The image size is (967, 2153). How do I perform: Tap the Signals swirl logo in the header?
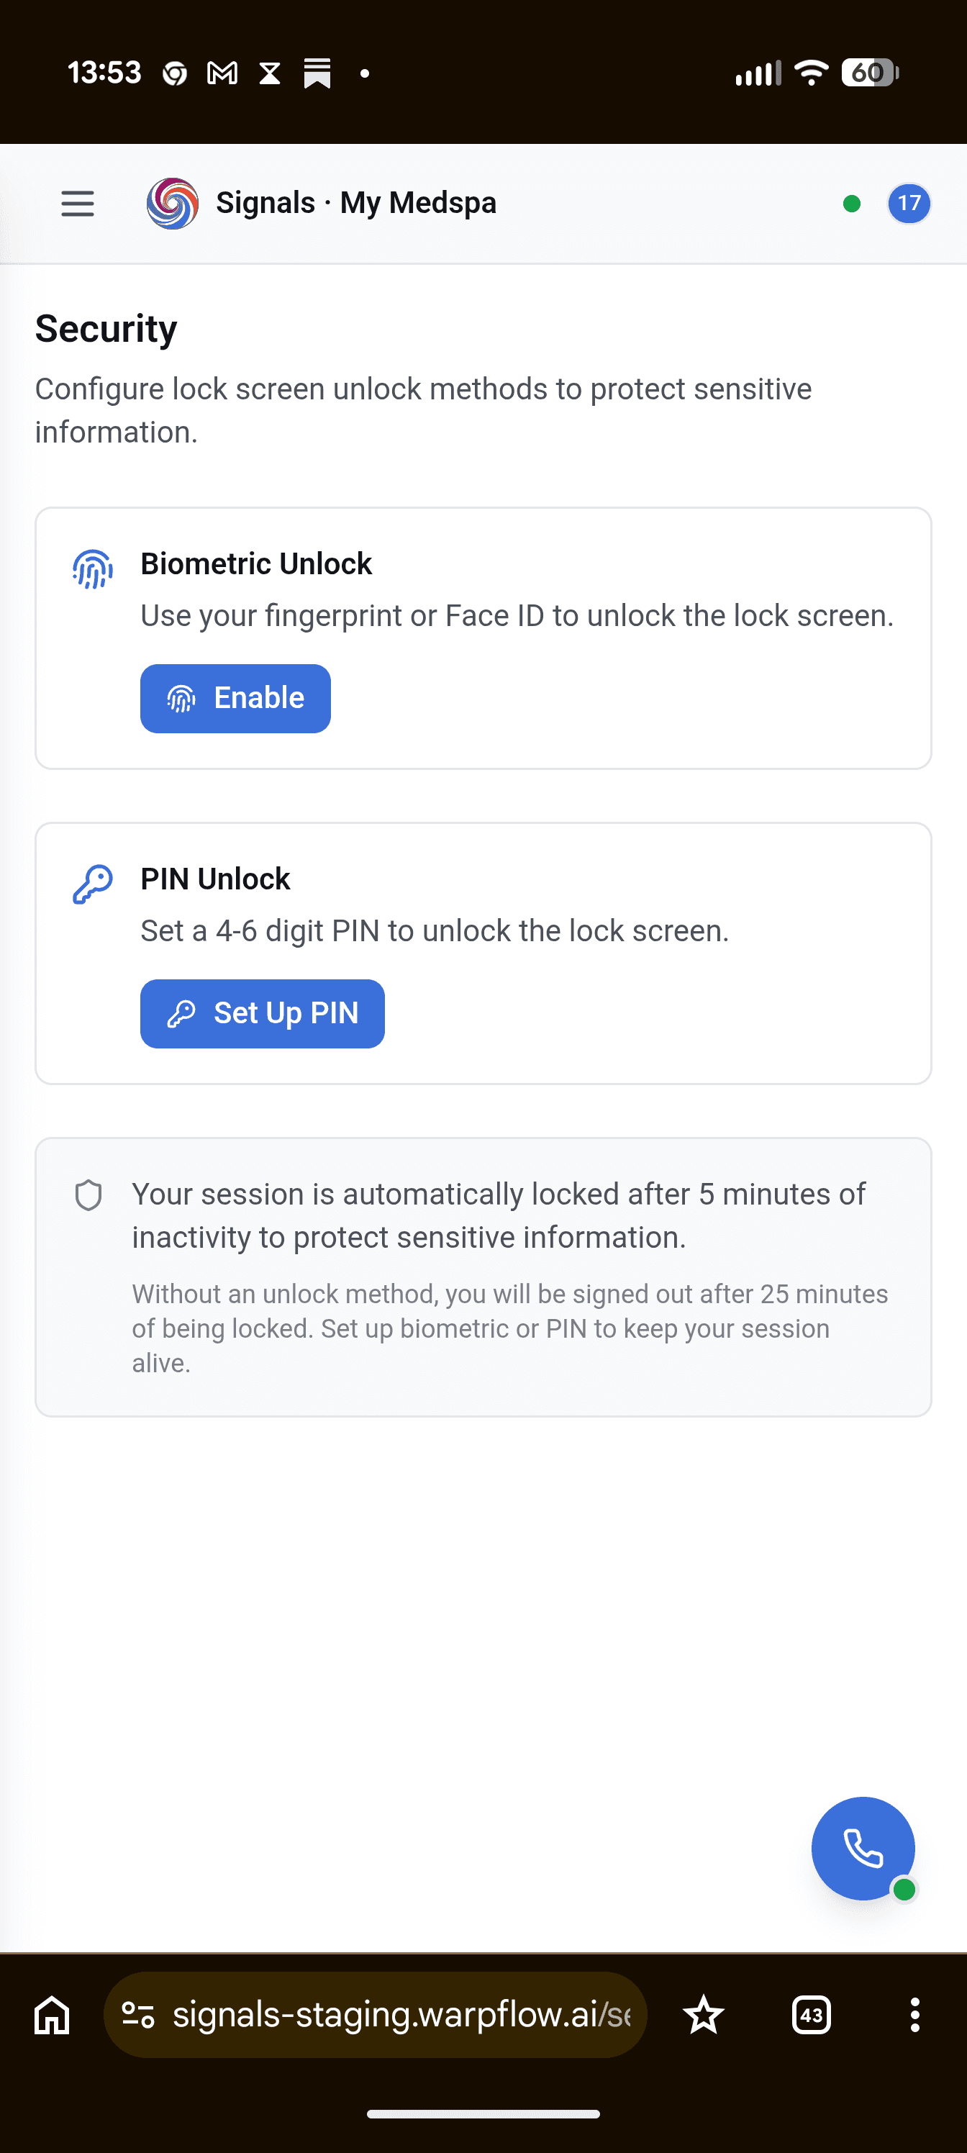(171, 202)
